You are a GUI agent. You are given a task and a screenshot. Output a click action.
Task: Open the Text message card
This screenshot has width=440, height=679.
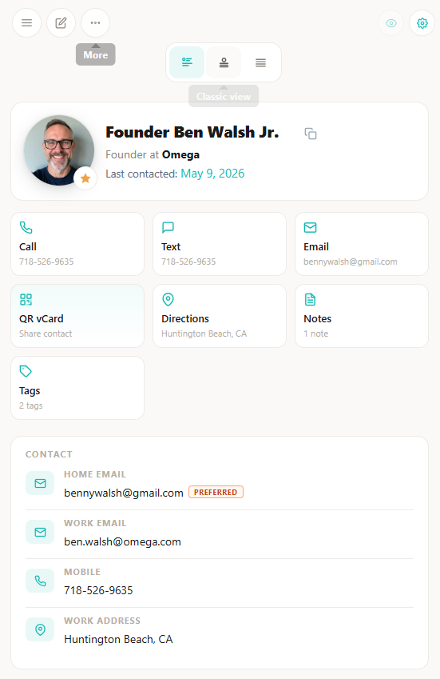(220, 244)
